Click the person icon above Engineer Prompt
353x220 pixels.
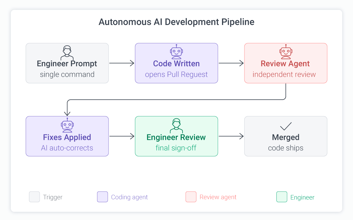click(x=67, y=53)
